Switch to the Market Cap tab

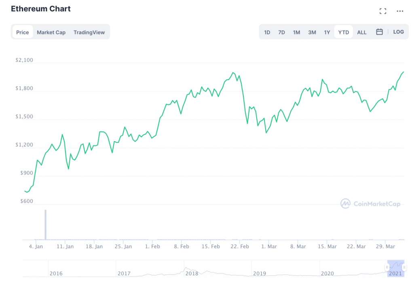pyautogui.click(x=51, y=32)
